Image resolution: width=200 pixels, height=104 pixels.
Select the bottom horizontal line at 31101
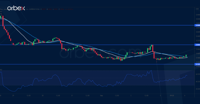pyautogui.click(x=97, y=64)
